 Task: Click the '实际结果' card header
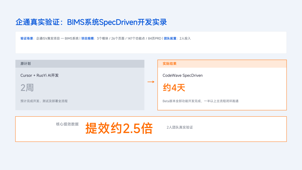[222, 64]
